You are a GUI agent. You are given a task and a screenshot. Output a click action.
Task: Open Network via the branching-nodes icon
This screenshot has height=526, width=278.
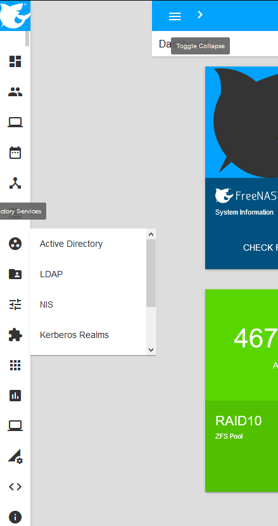(15, 183)
